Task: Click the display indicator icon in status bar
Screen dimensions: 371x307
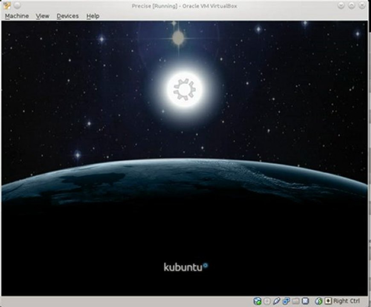Action: (305, 301)
